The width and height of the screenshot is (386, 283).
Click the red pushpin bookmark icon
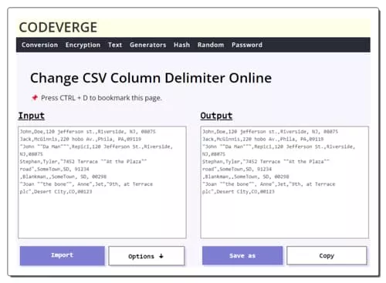35,98
